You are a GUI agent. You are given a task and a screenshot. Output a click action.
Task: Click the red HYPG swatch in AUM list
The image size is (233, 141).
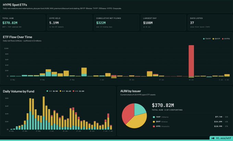(x=154, y=126)
